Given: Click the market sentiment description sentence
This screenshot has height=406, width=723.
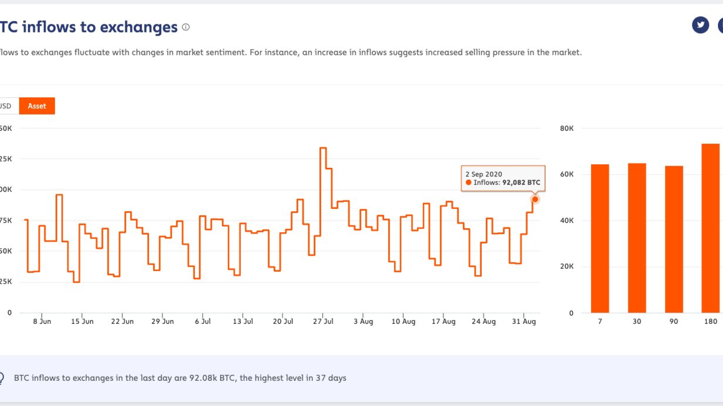Looking at the screenshot, I should [x=291, y=52].
